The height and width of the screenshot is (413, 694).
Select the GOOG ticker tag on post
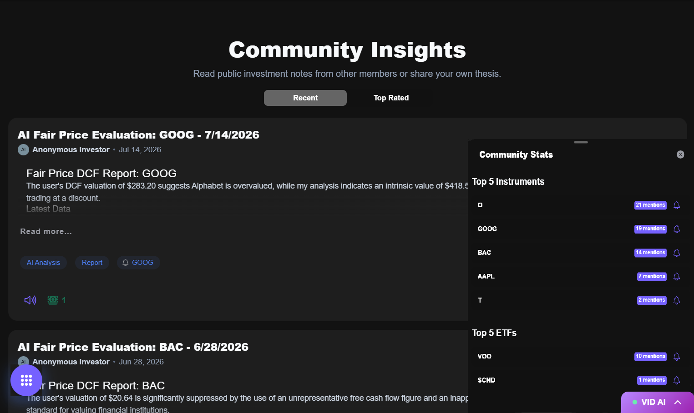click(x=138, y=263)
